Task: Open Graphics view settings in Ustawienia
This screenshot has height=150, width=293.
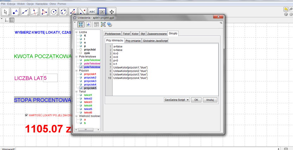Action: click(x=88, y=25)
